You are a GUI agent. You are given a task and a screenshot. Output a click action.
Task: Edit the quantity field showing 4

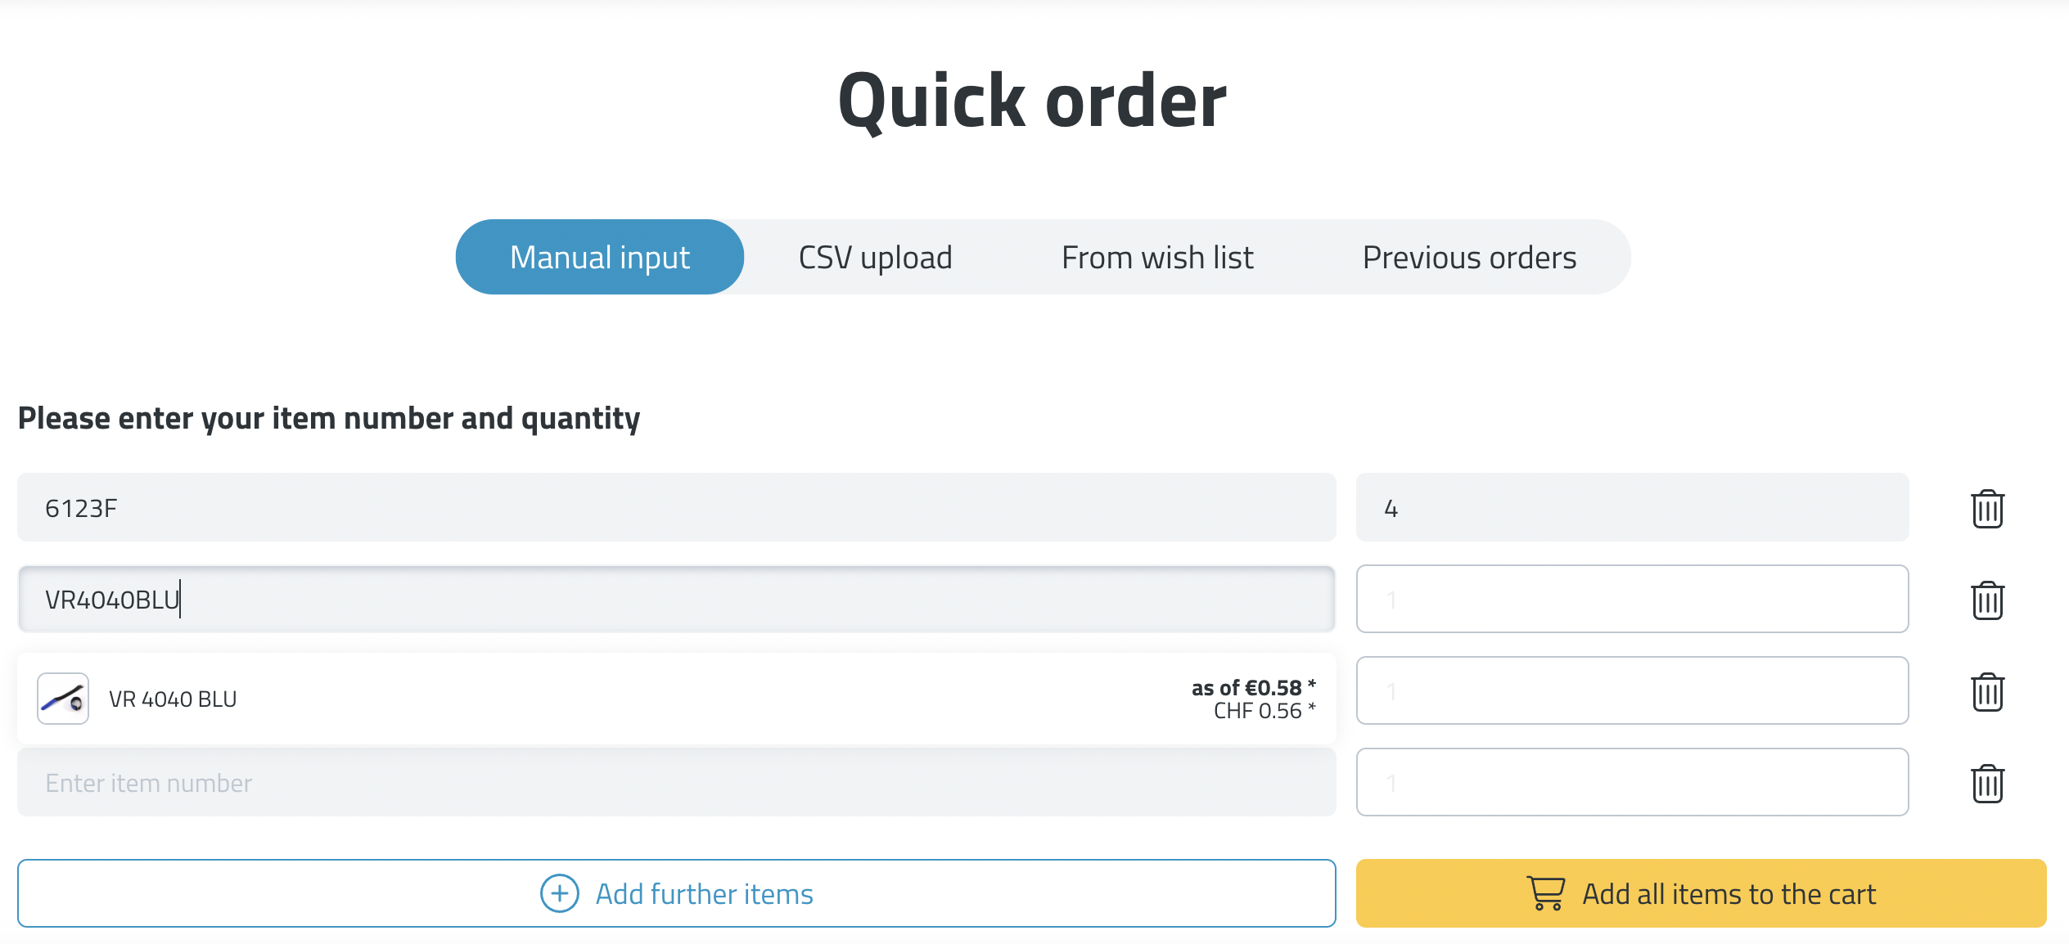tap(1631, 508)
